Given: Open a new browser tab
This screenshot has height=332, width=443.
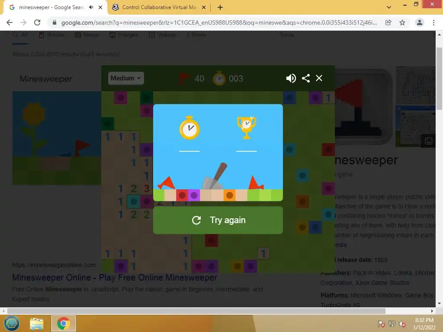Looking at the screenshot, I should coord(220,7).
